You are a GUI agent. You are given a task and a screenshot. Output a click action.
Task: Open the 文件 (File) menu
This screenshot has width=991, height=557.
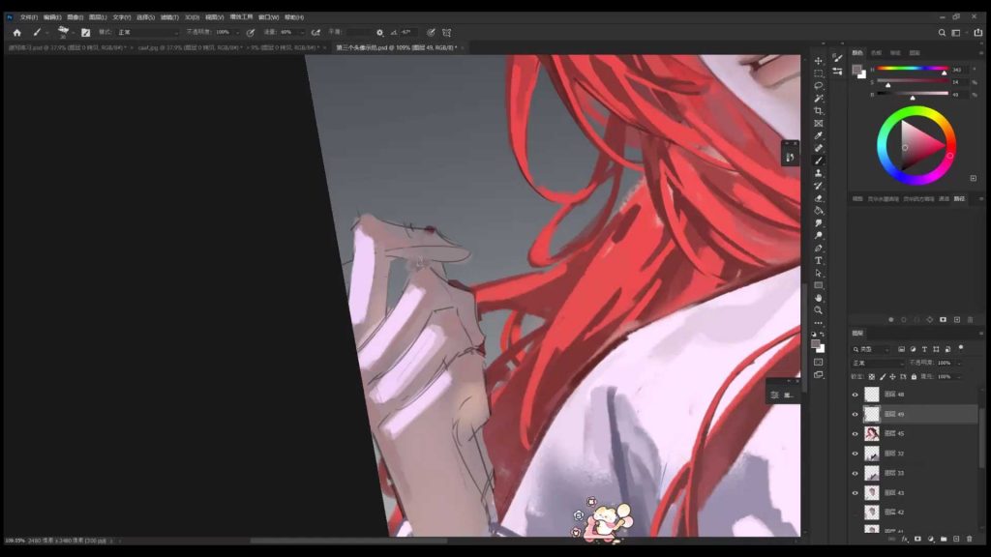[x=29, y=17]
